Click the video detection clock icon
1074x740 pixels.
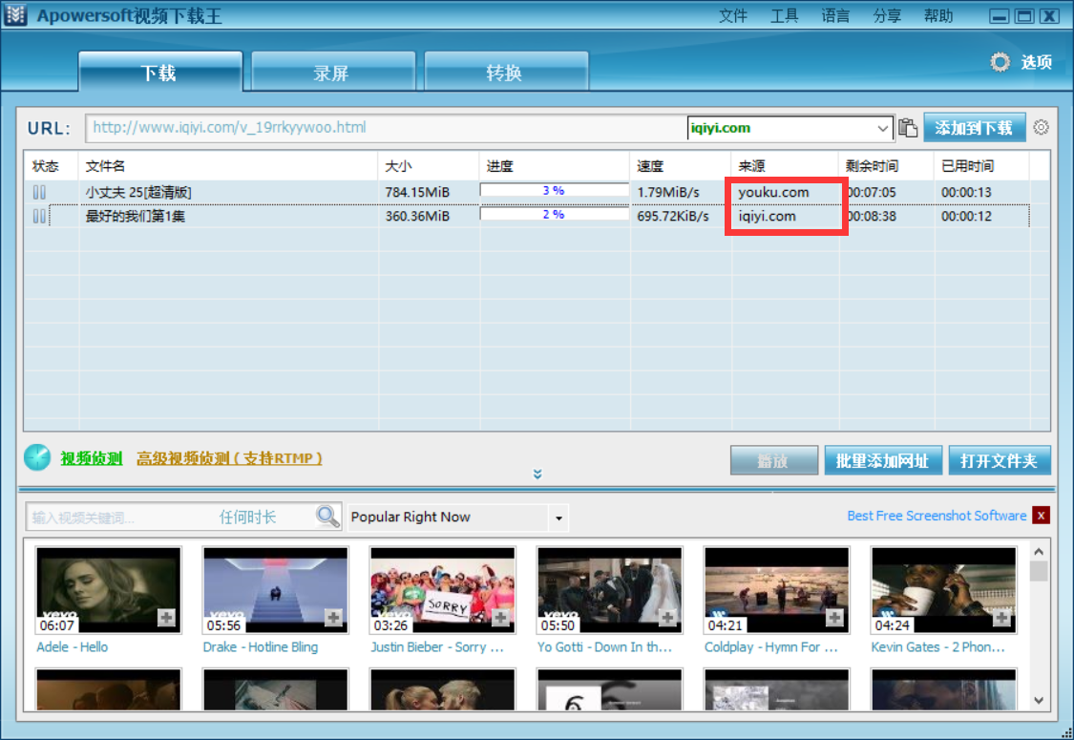click(37, 458)
